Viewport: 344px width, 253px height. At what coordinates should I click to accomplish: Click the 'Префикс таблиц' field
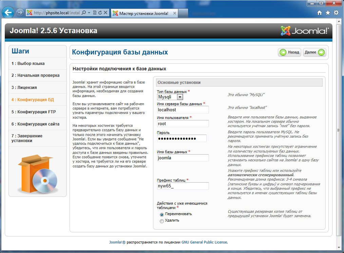tap(183, 186)
